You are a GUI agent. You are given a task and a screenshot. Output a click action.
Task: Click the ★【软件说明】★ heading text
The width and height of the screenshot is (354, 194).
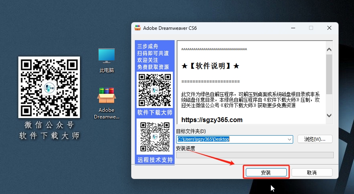coord(210,66)
